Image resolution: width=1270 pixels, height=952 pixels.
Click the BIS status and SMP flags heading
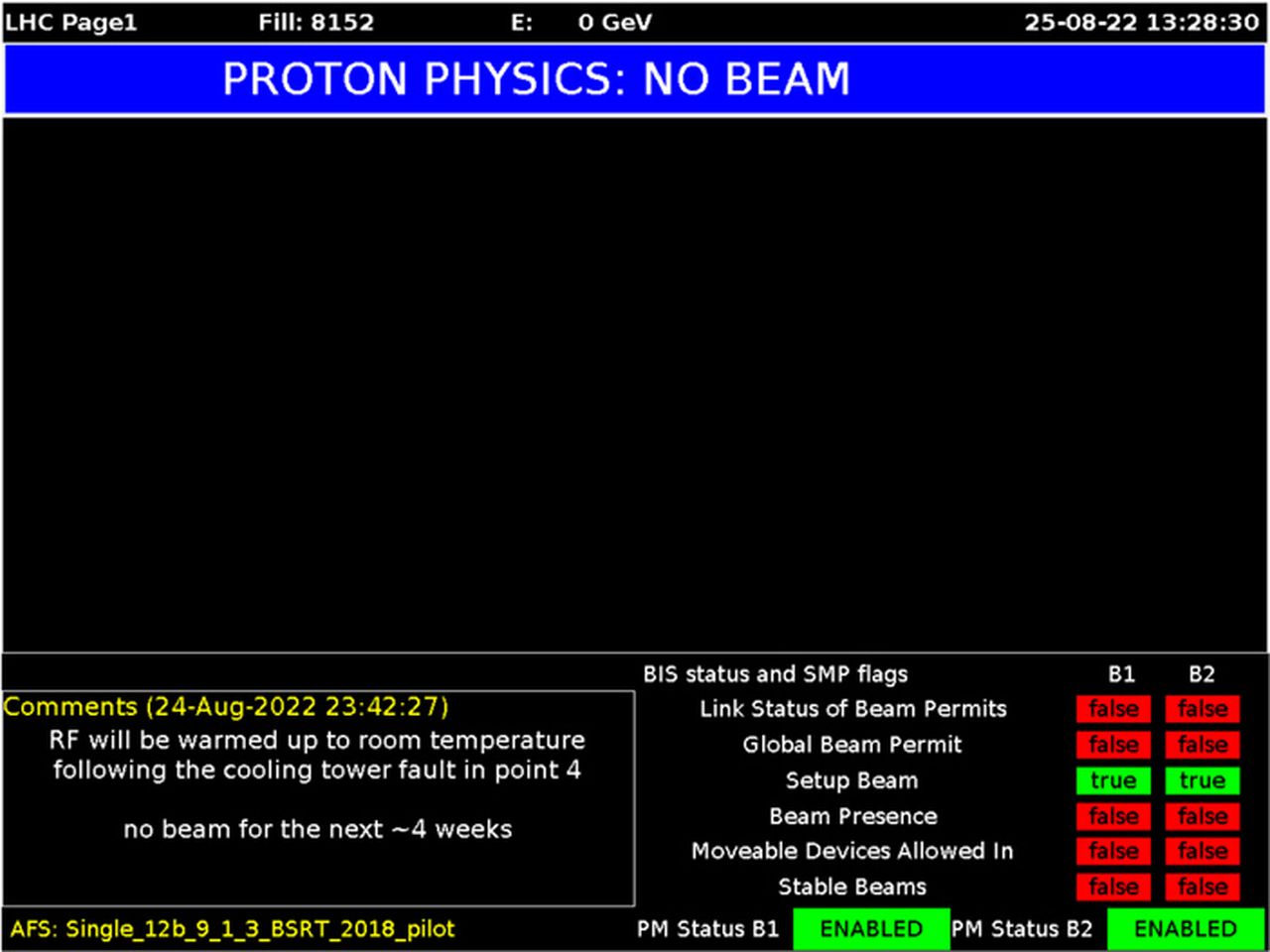[775, 674]
